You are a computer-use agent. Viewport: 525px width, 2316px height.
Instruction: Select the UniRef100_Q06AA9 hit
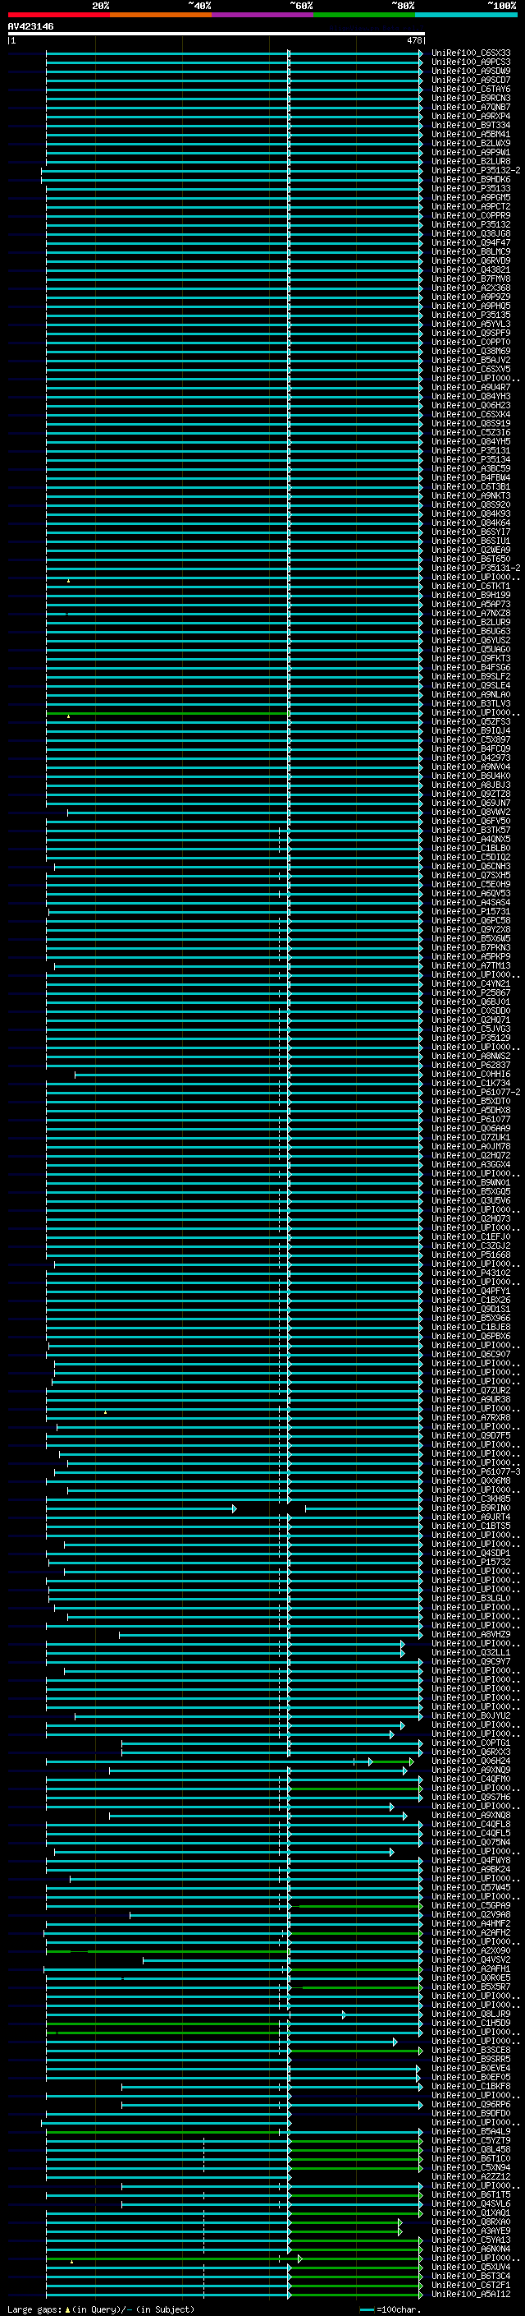tap(470, 1128)
